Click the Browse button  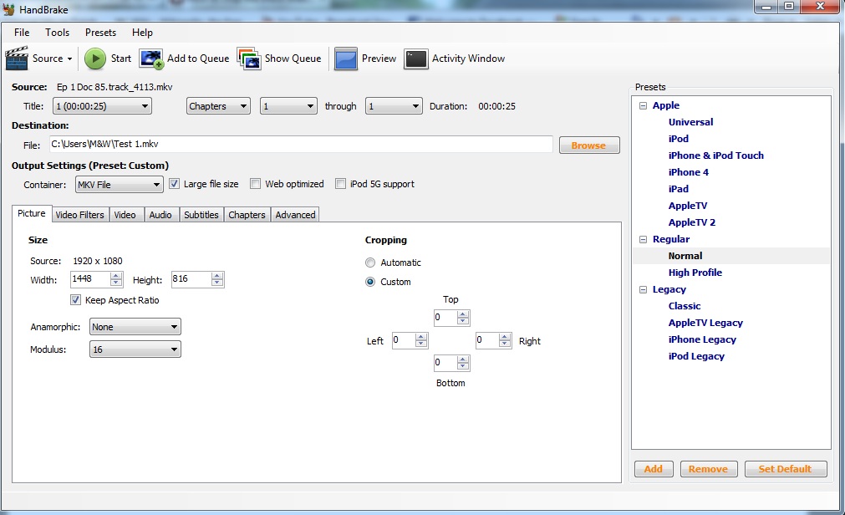pos(589,145)
